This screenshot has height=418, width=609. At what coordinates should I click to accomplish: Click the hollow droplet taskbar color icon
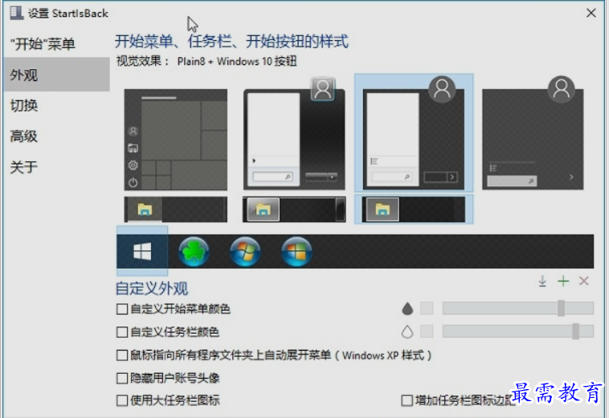coord(407,332)
